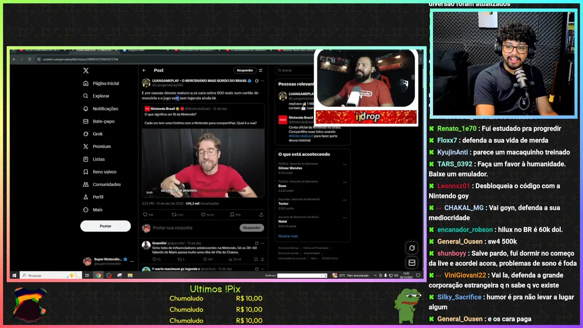Open the Nintendo Brasil quoted account name

(163, 109)
